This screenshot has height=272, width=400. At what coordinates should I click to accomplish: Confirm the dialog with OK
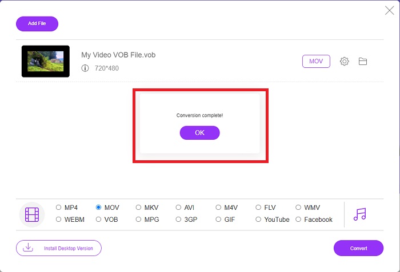200,133
